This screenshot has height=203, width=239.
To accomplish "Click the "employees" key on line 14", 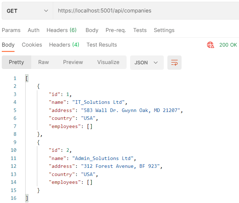I will 65,182.
